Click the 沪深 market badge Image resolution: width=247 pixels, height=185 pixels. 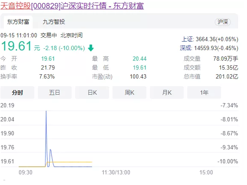pos(222,22)
